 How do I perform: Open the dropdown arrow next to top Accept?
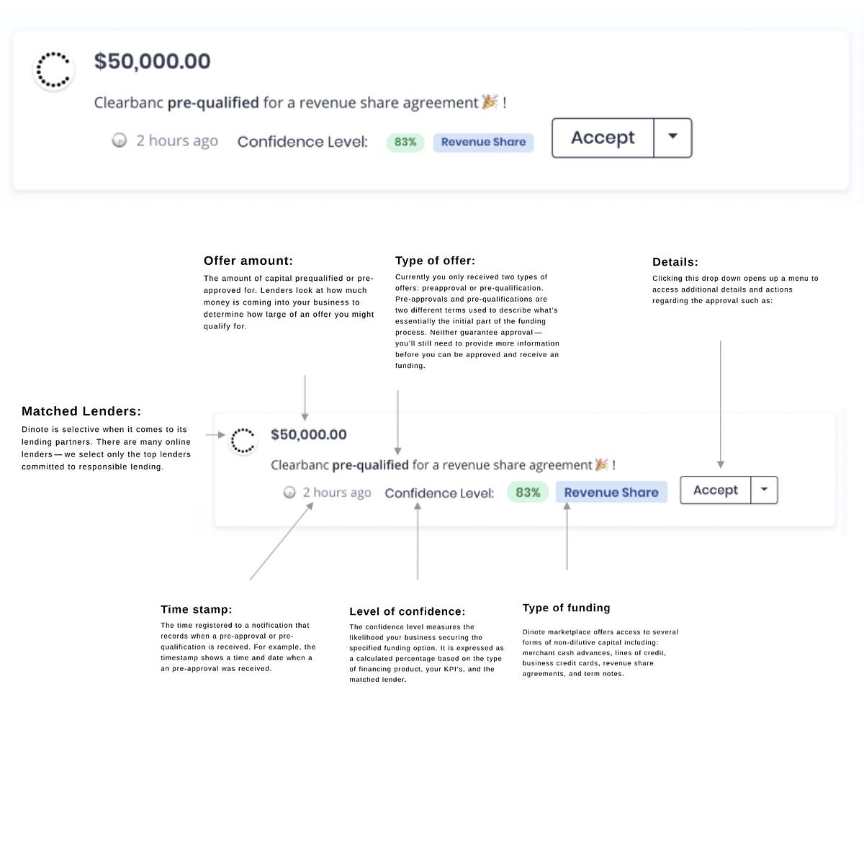coord(672,138)
